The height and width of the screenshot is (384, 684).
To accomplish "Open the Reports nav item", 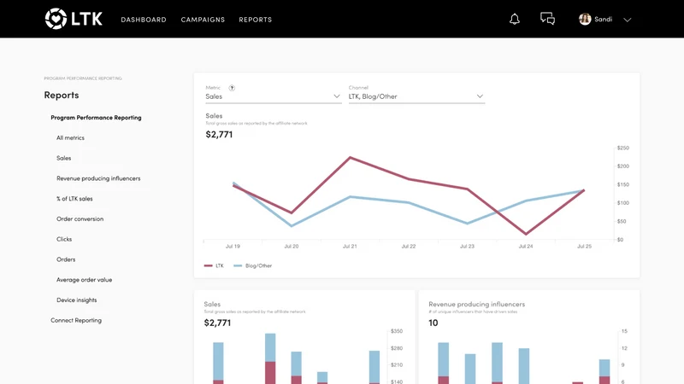I will pos(255,20).
